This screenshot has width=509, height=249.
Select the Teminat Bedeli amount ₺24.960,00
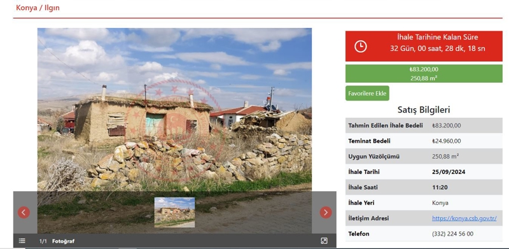446,141
